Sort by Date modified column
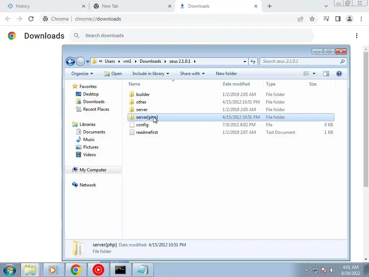 [x=236, y=84]
